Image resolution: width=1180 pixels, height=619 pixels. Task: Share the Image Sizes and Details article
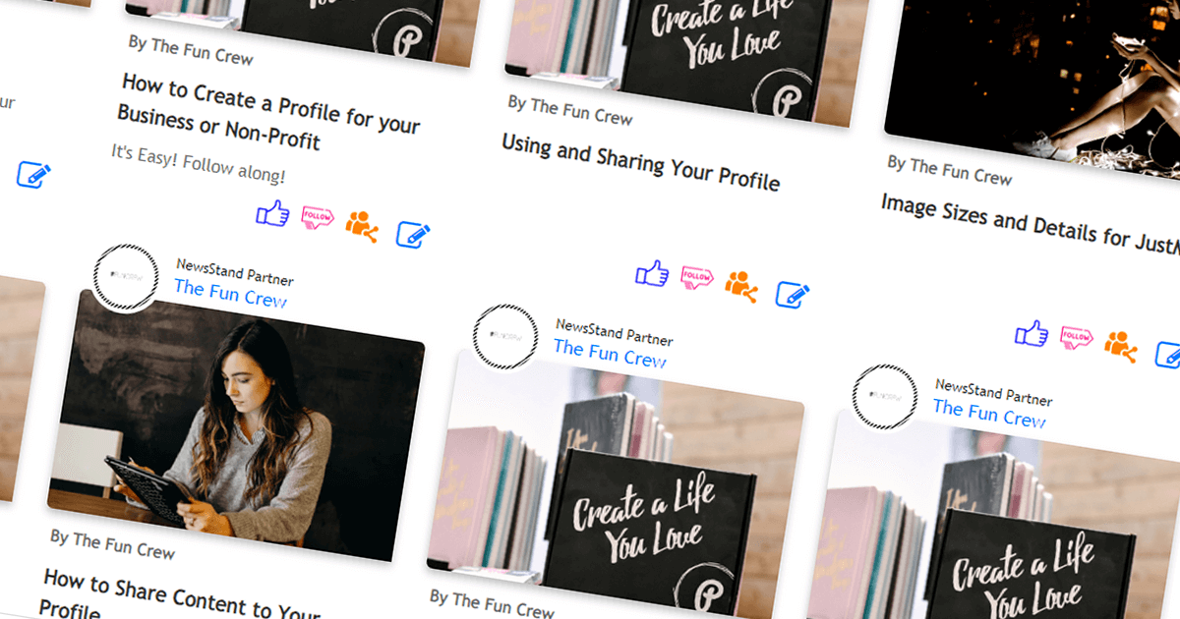pyautogui.click(x=1121, y=346)
